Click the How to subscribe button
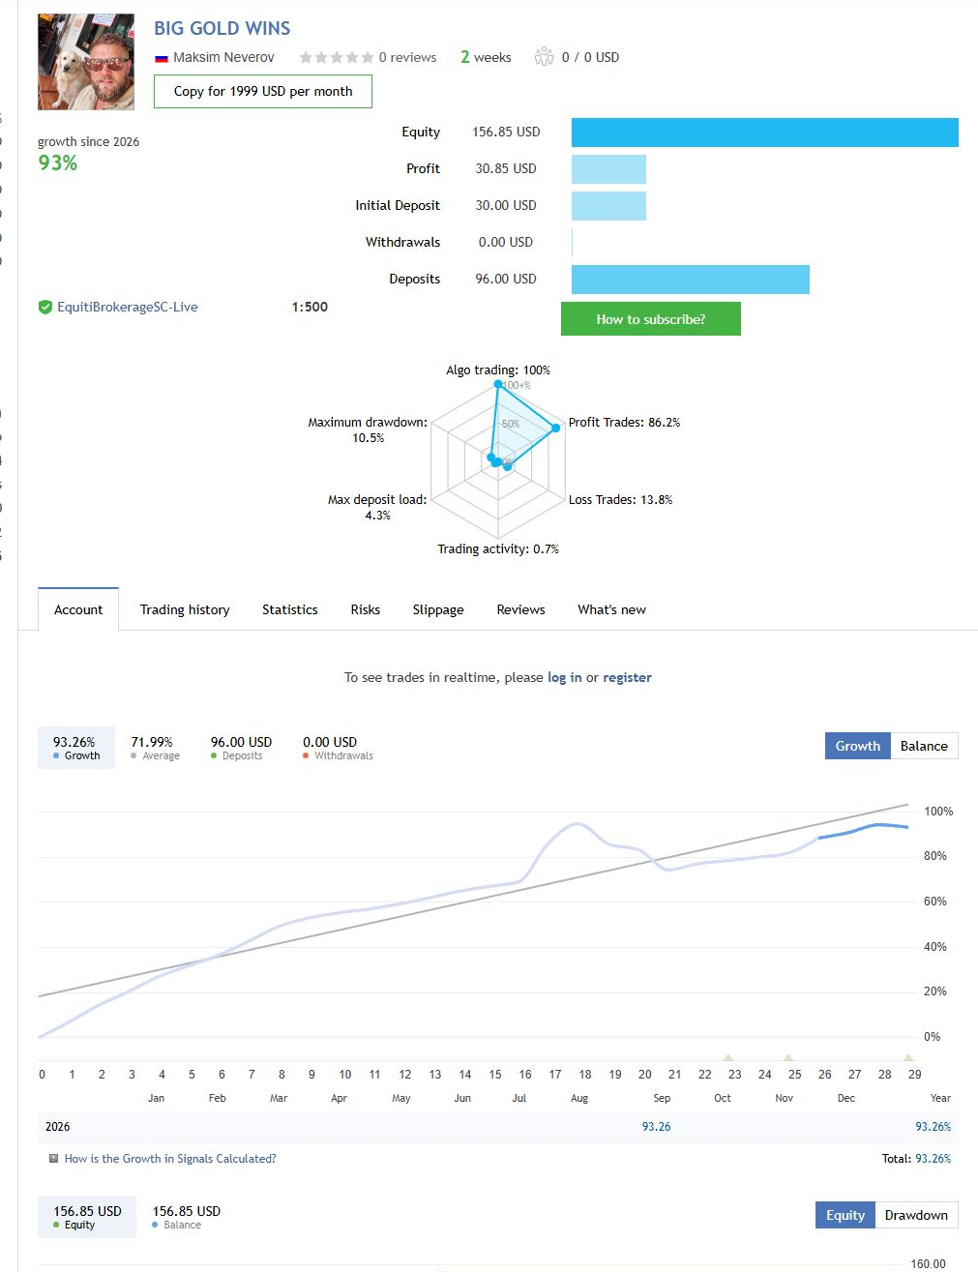The height and width of the screenshot is (1272, 978). (651, 319)
